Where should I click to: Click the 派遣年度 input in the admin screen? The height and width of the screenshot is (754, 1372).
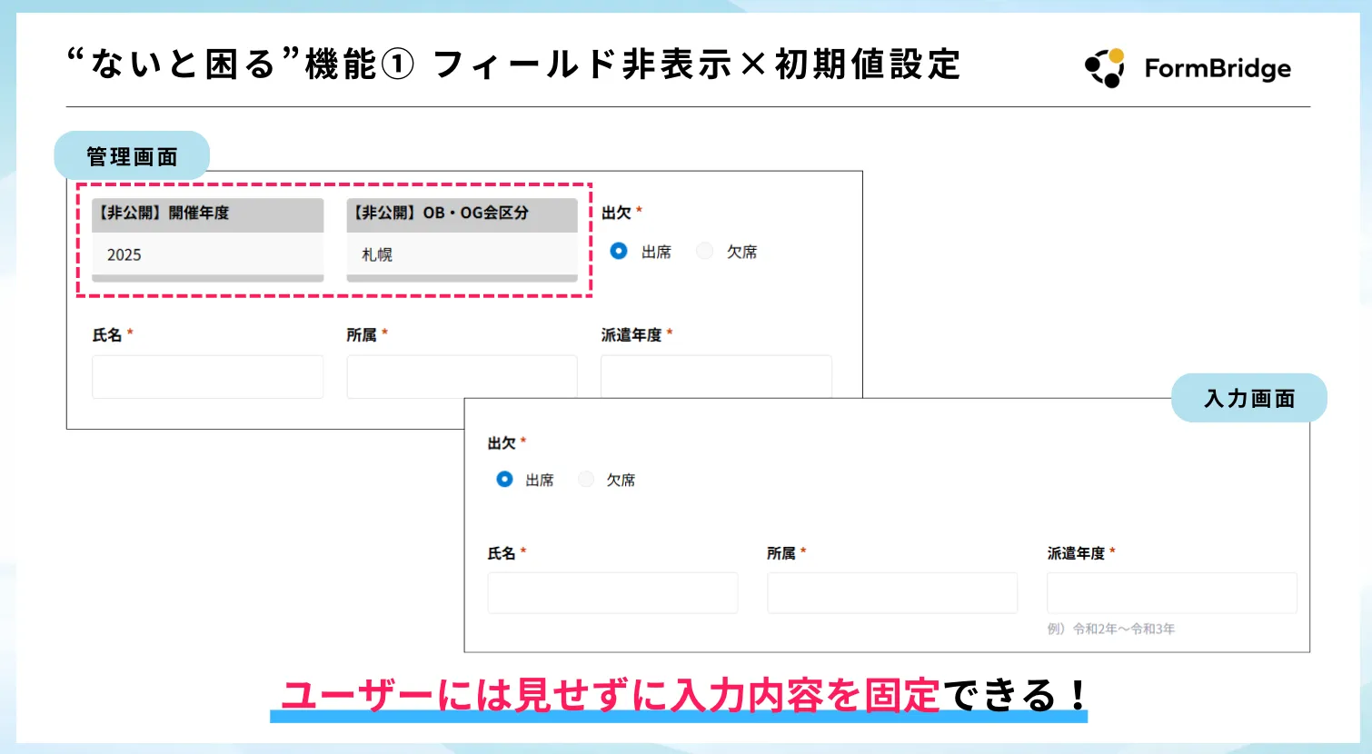pyautogui.click(x=716, y=376)
